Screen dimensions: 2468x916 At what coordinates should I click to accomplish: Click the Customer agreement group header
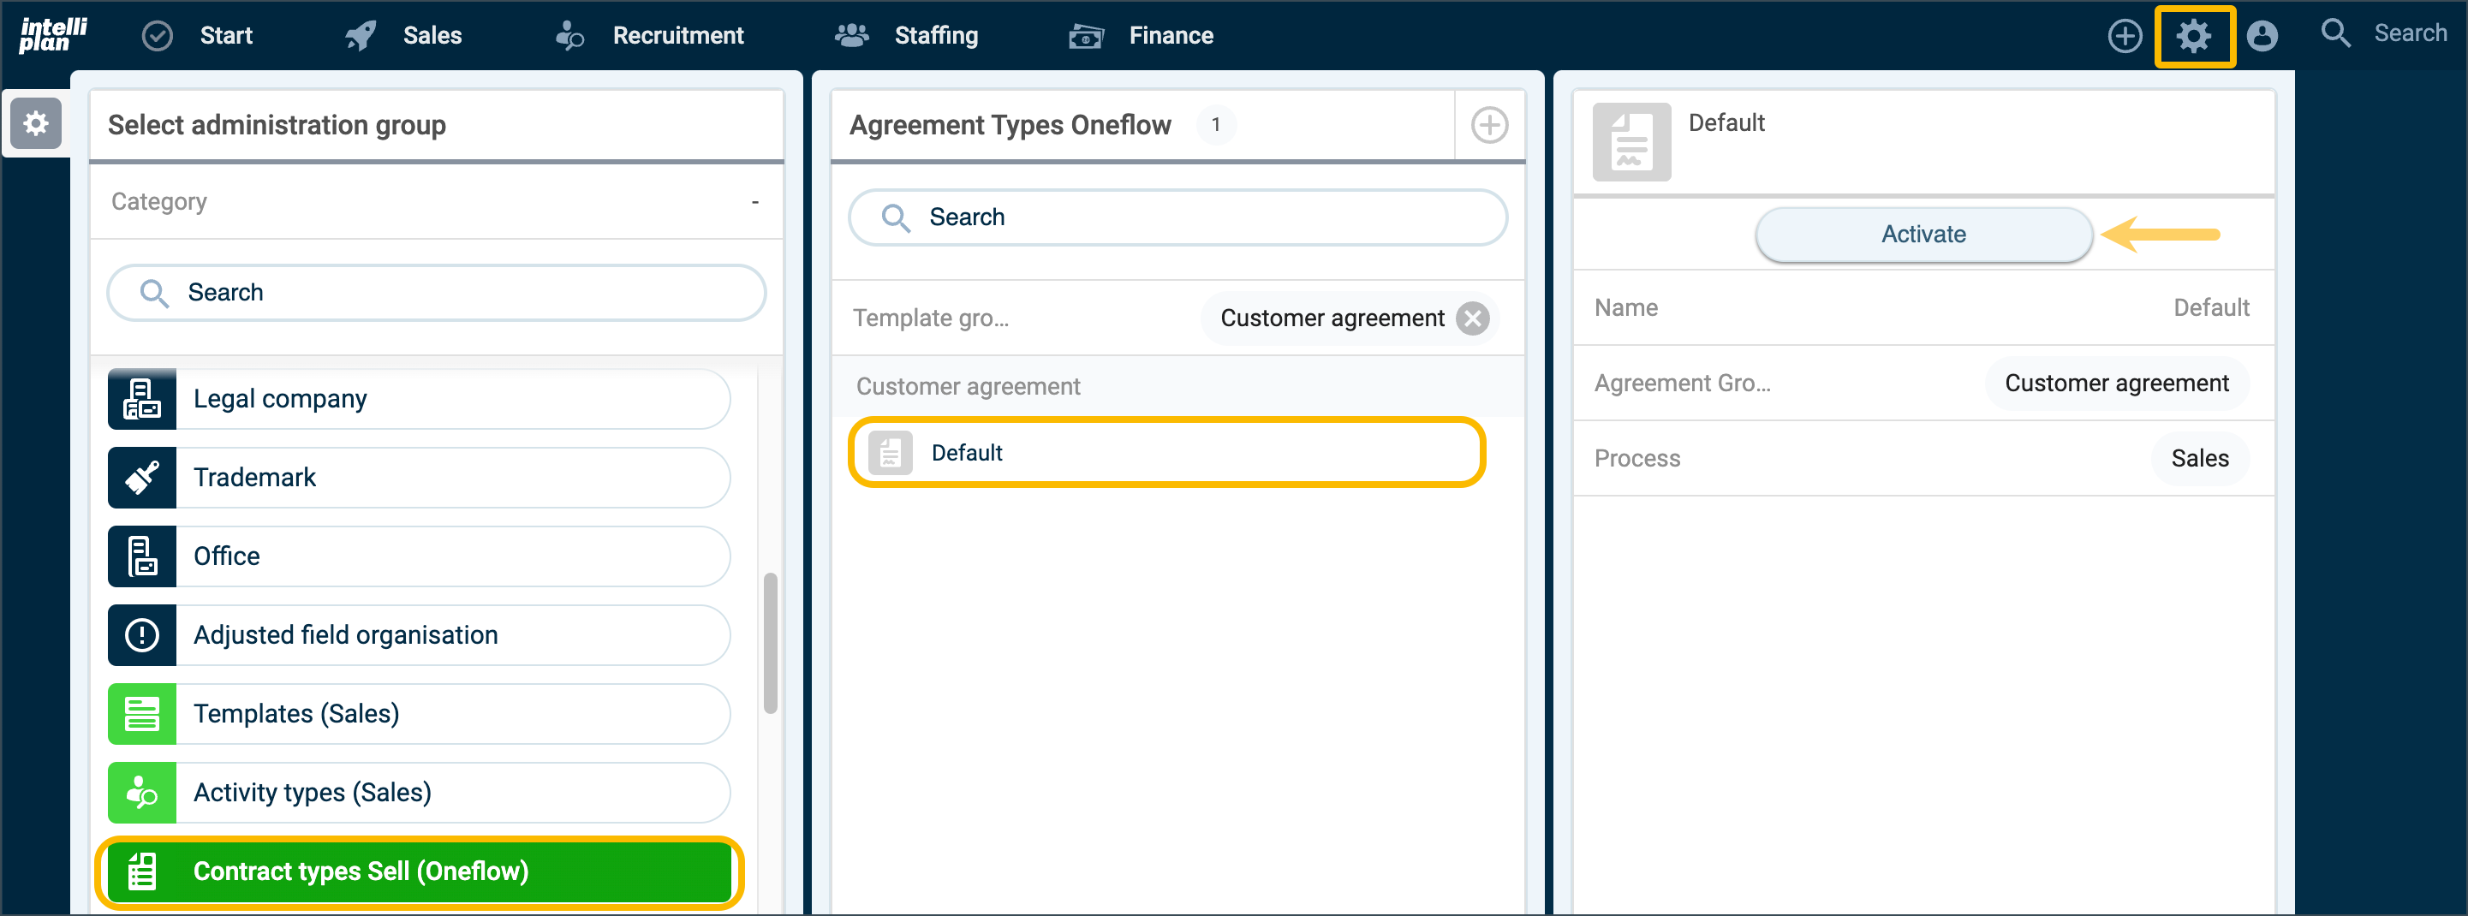pos(968,386)
